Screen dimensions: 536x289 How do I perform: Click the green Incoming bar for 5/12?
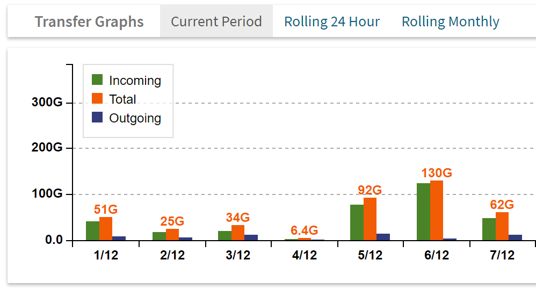click(357, 222)
